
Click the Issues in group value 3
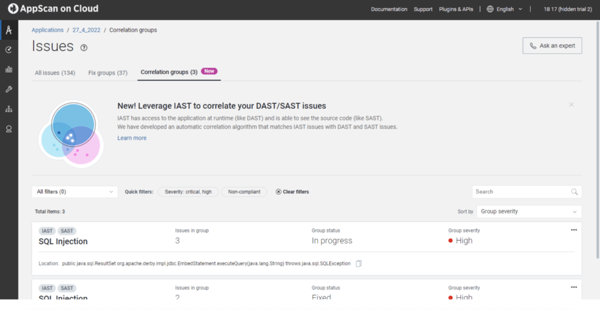point(178,241)
